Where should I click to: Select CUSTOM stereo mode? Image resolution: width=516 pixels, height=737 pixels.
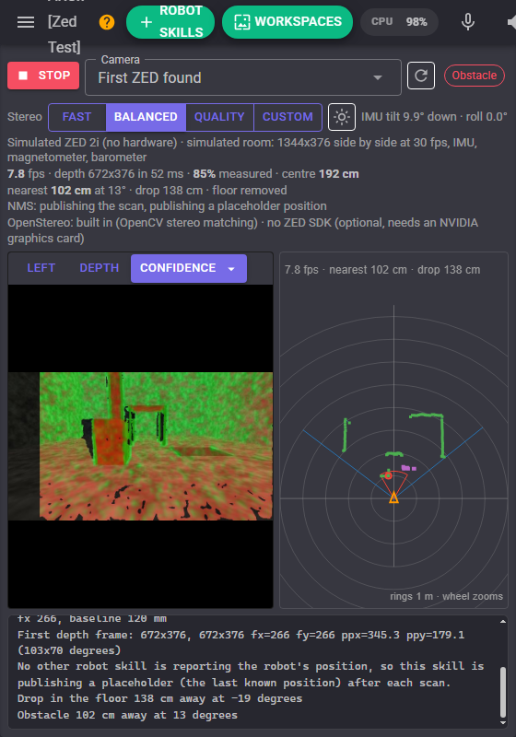(x=287, y=117)
